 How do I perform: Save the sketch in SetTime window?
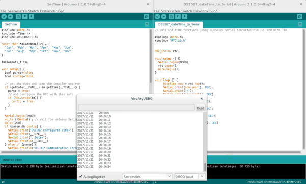[31, 17]
